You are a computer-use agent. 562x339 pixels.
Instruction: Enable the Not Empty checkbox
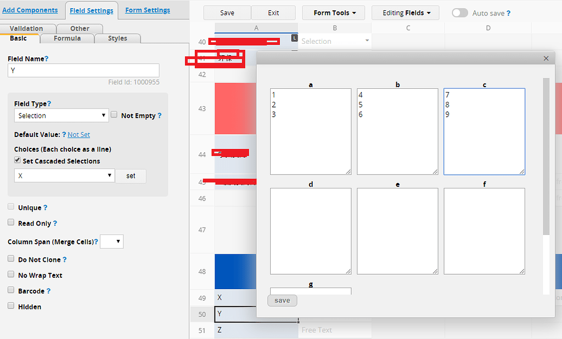click(114, 114)
